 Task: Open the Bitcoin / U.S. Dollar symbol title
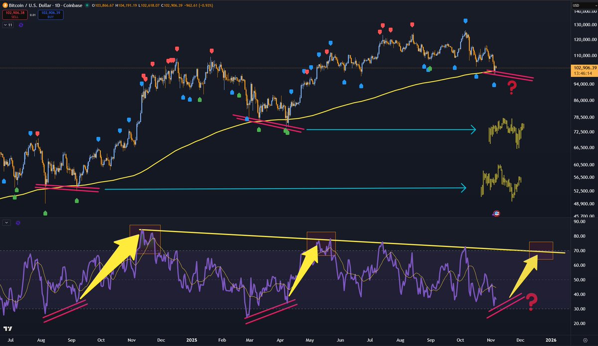(46, 5)
